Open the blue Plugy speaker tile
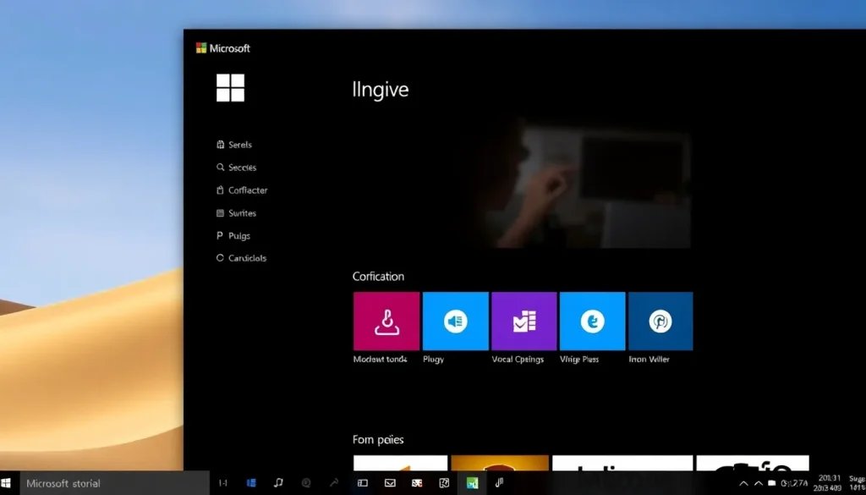The width and height of the screenshot is (866, 495). [456, 321]
